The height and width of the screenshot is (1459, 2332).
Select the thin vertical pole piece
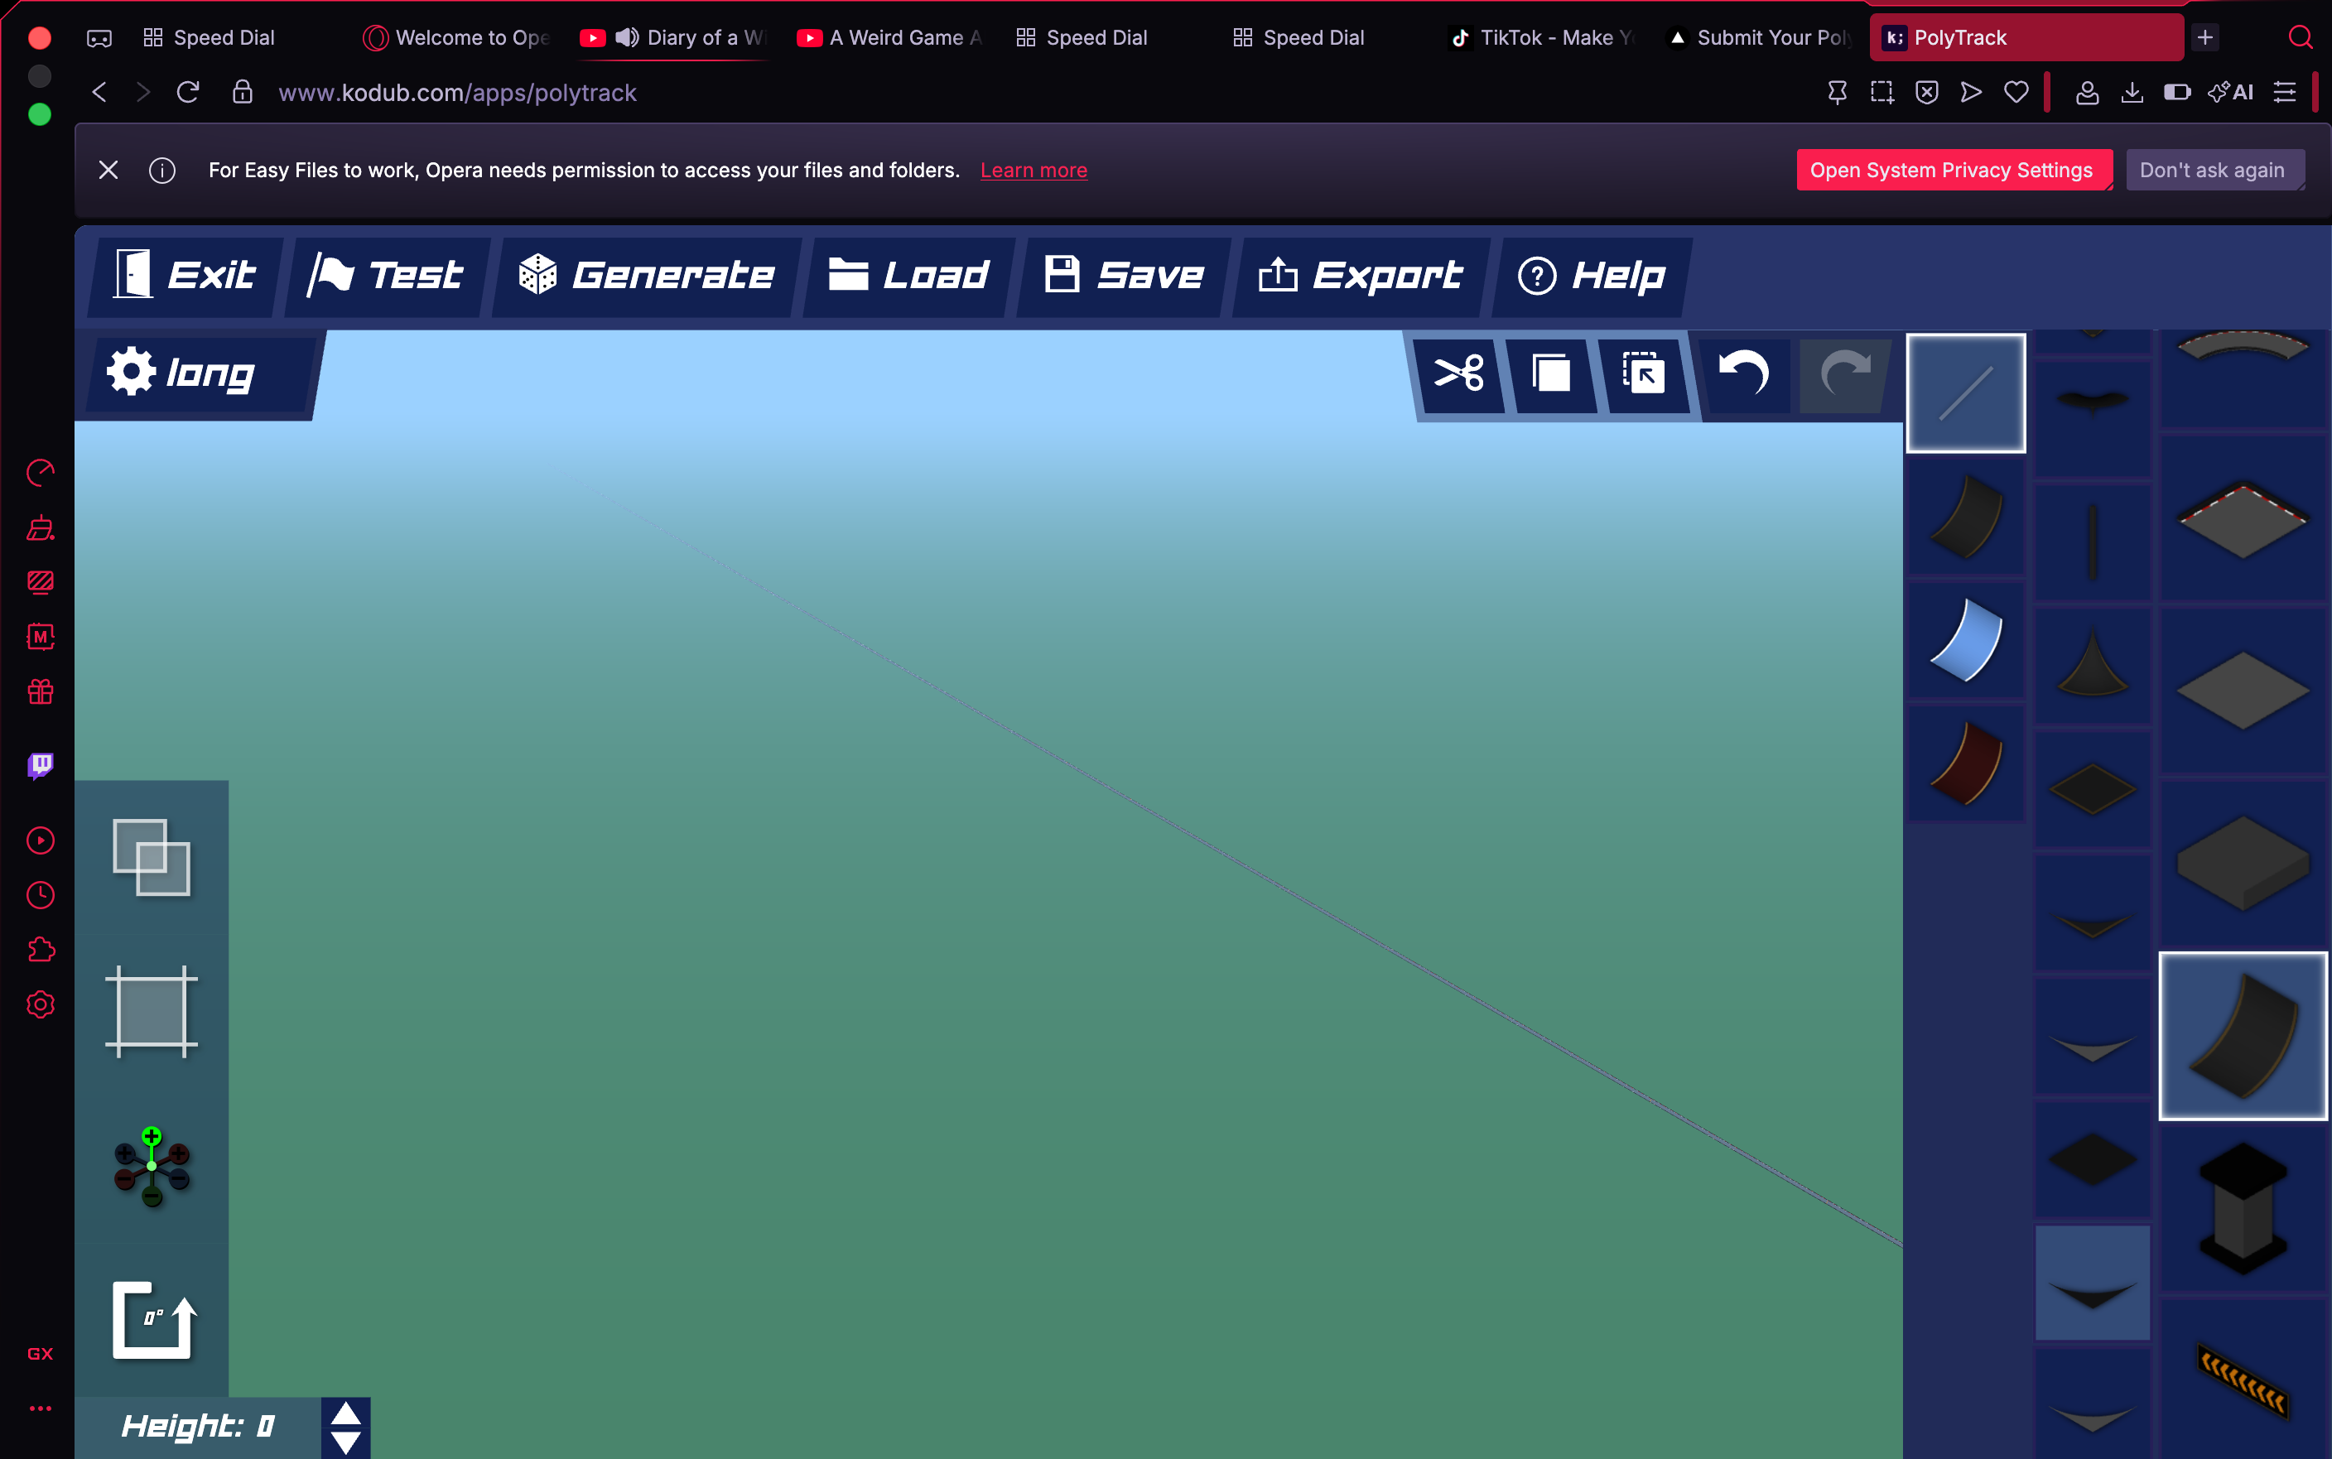2093,542
